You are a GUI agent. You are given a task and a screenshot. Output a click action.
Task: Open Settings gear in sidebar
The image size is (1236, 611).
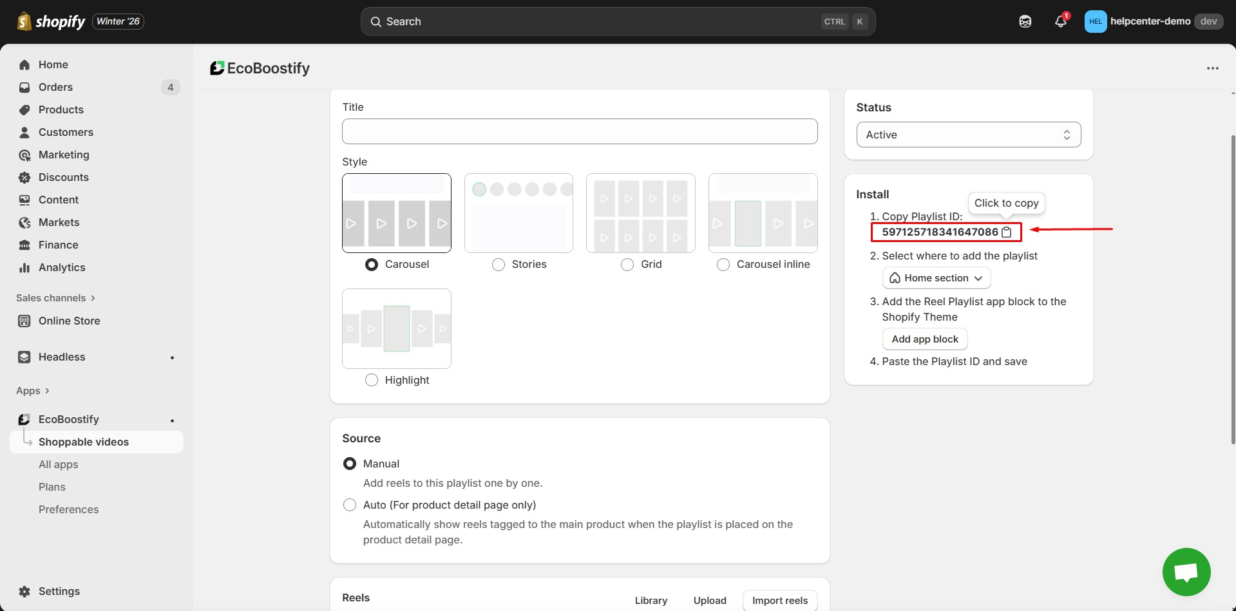(x=59, y=591)
